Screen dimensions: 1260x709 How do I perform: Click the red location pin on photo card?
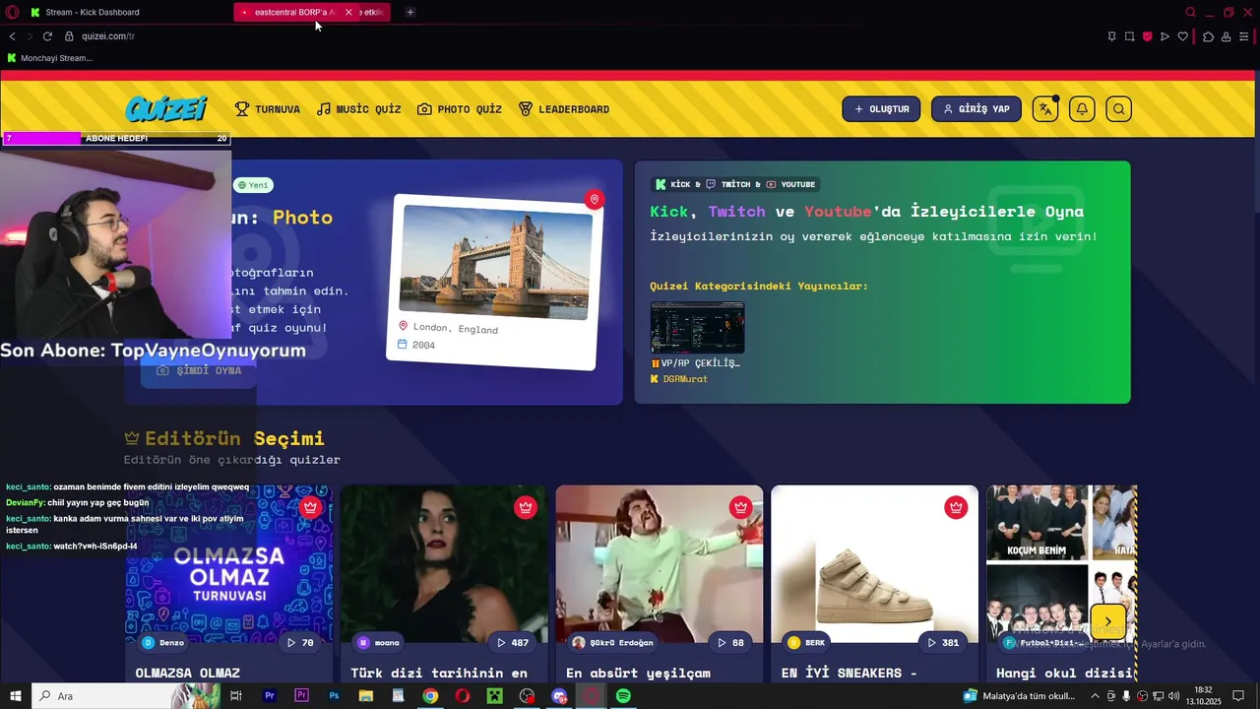pyautogui.click(x=594, y=200)
